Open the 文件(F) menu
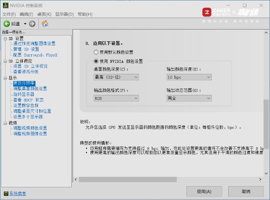This screenshot has width=270, height=200. 9,14
